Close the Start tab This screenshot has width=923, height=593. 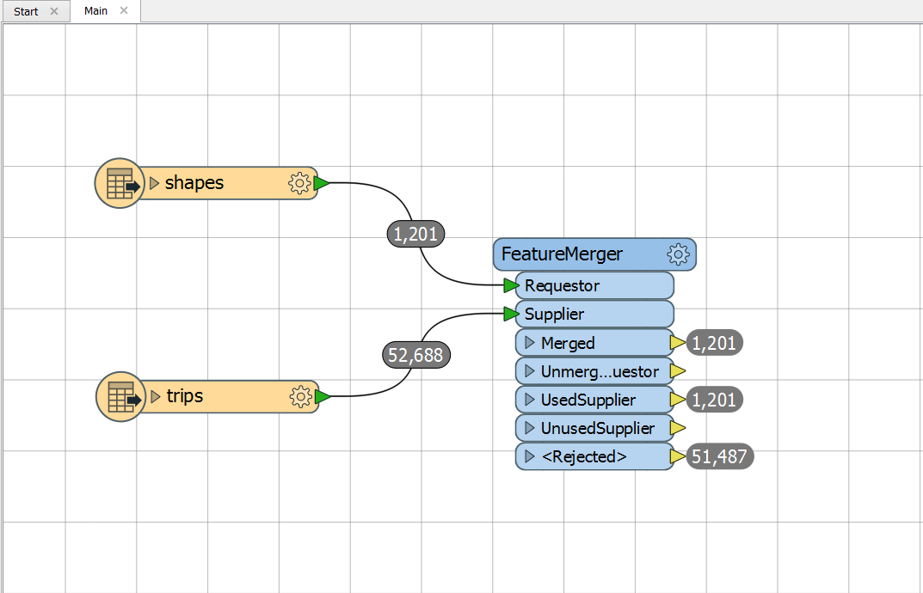point(54,11)
